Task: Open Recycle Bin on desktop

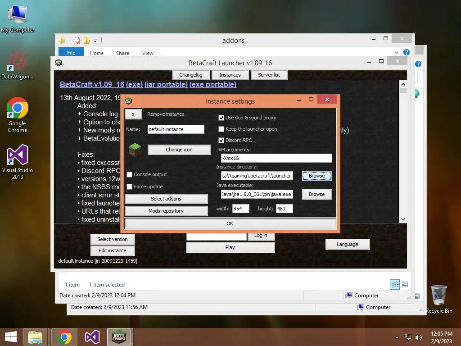Action: (x=439, y=299)
